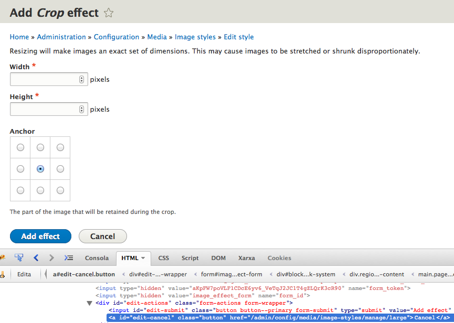The height and width of the screenshot is (323, 454).
Task: Click the Firebug forward arrow icon
Action: 51,257
